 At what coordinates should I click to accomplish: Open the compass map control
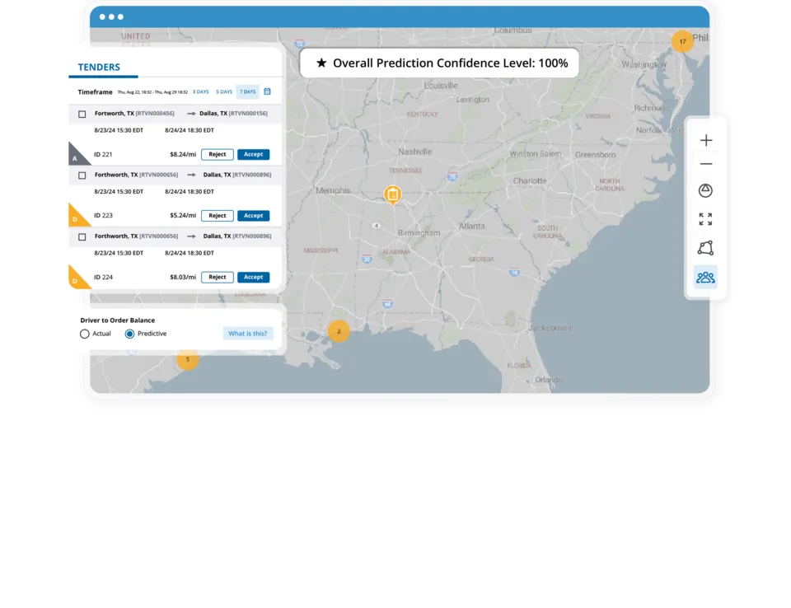(x=705, y=190)
